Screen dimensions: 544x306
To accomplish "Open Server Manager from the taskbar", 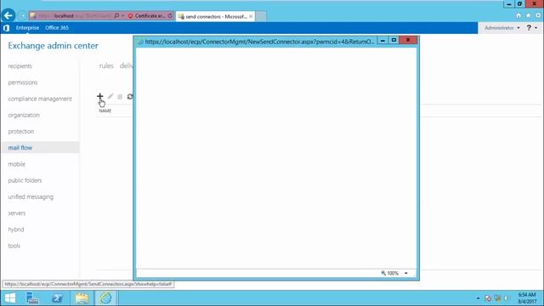I will pyautogui.click(x=32, y=298).
